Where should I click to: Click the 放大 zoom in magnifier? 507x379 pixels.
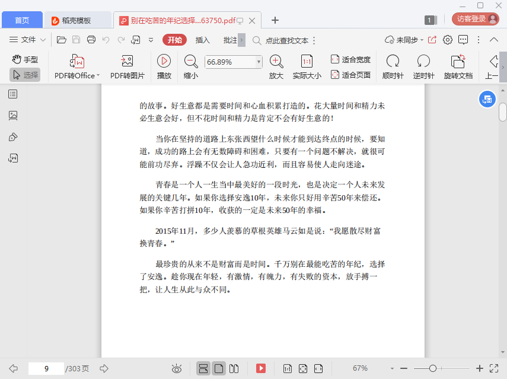[x=276, y=62]
